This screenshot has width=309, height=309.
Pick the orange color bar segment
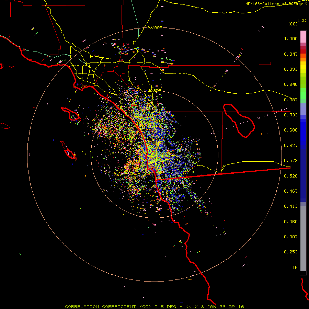tap(303, 59)
